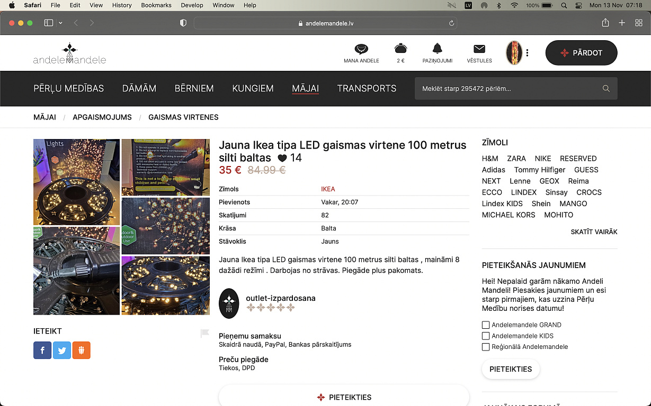Viewport: 651px width, 406px height.
Task: Click the search pearls input field
Action: [x=509, y=89]
